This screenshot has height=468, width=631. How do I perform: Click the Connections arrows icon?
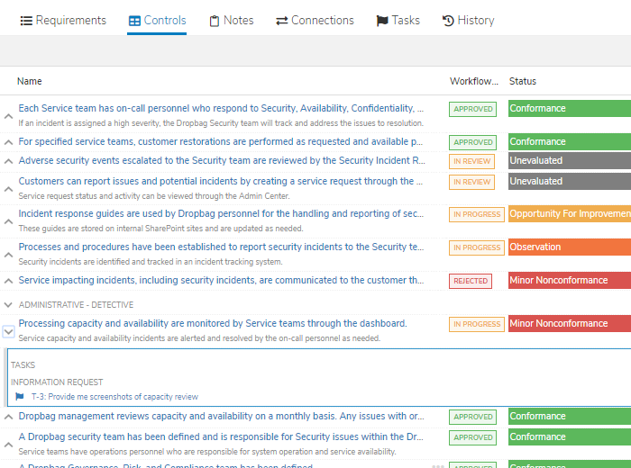[281, 21]
